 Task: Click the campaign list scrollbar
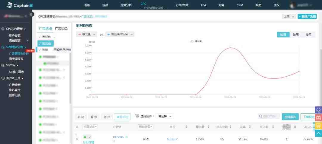70,78
